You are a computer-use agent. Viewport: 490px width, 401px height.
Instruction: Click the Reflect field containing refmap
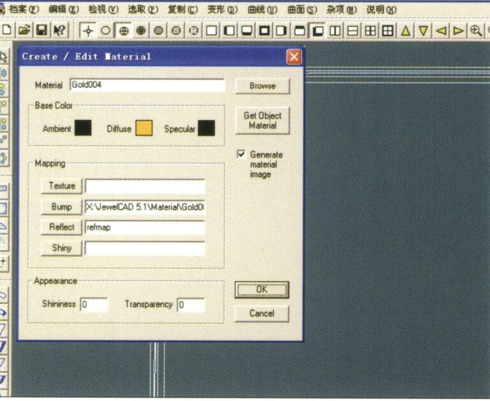click(x=145, y=228)
